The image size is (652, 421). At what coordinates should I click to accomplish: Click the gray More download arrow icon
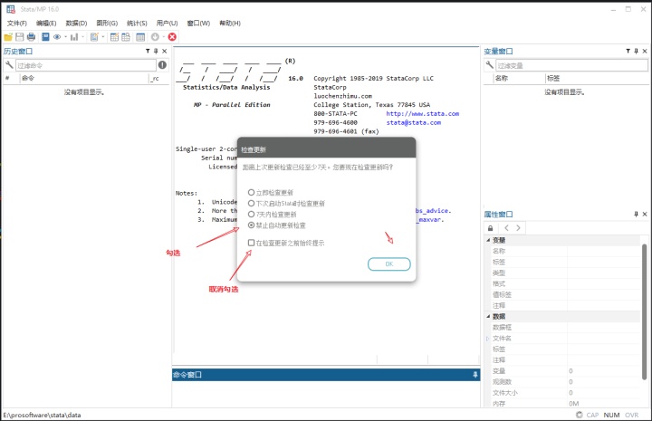(x=155, y=37)
